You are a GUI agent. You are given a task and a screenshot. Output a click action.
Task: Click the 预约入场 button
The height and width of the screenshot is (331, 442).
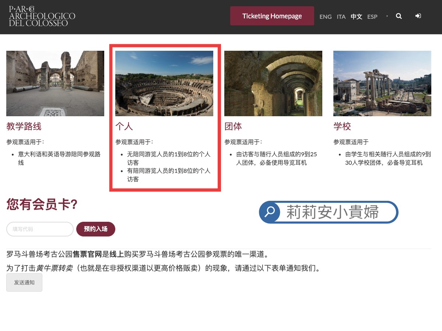click(x=95, y=229)
